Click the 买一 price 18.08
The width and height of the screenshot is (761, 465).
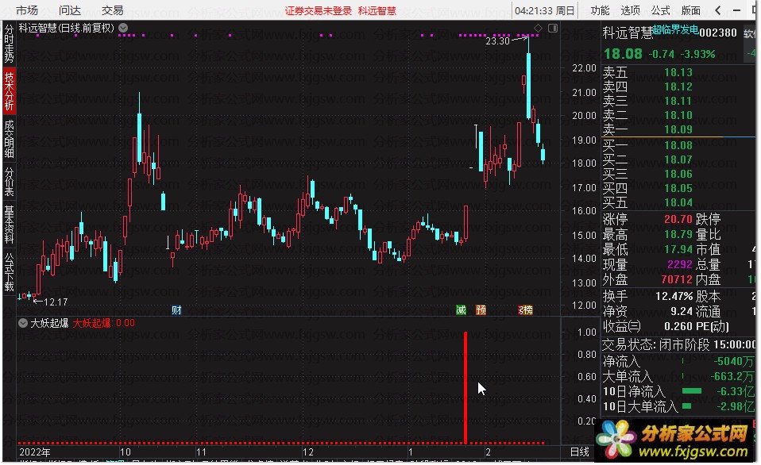point(678,145)
